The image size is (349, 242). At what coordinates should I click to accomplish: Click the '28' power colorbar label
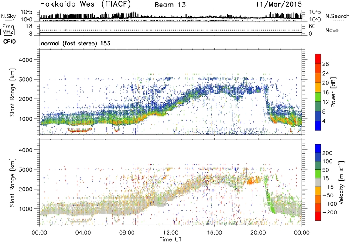pos(325,64)
